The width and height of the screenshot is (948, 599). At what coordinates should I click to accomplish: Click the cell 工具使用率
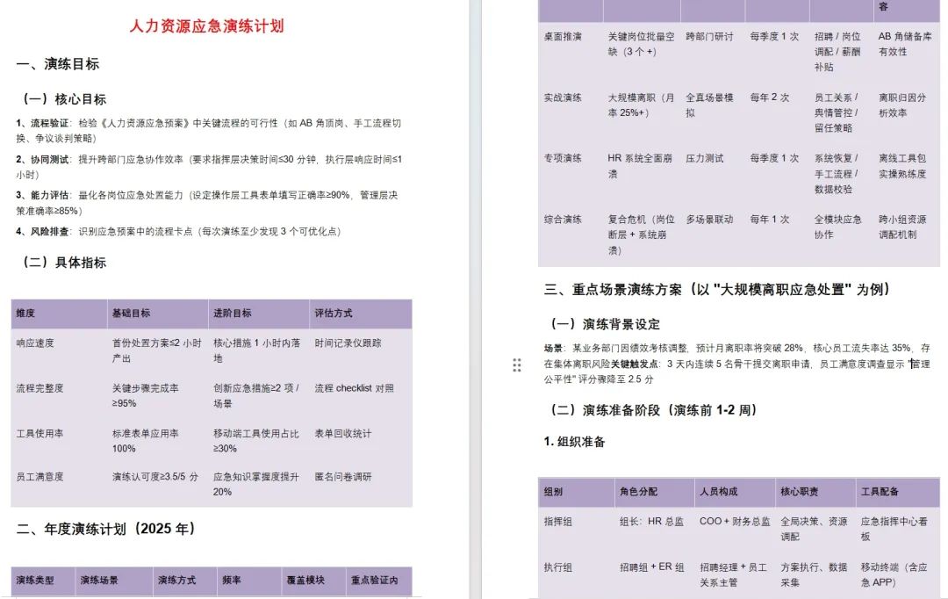click(x=39, y=434)
